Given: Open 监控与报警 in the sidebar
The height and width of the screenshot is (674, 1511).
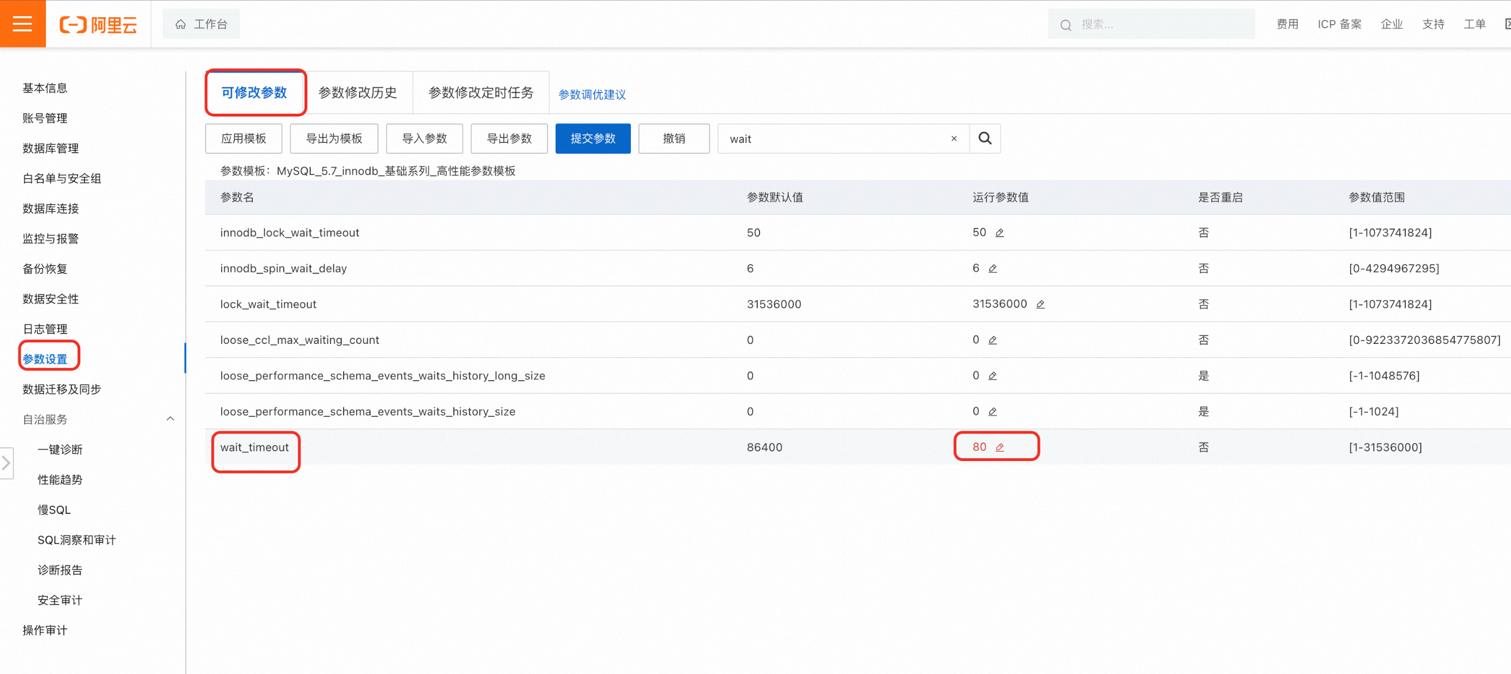Looking at the screenshot, I should [x=51, y=238].
